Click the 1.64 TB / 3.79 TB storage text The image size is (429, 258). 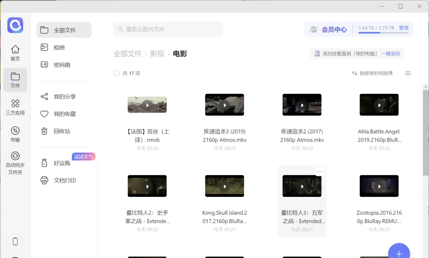(x=376, y=28)
